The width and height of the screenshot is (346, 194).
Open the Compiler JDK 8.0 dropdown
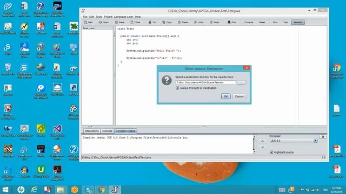[294, 141]
